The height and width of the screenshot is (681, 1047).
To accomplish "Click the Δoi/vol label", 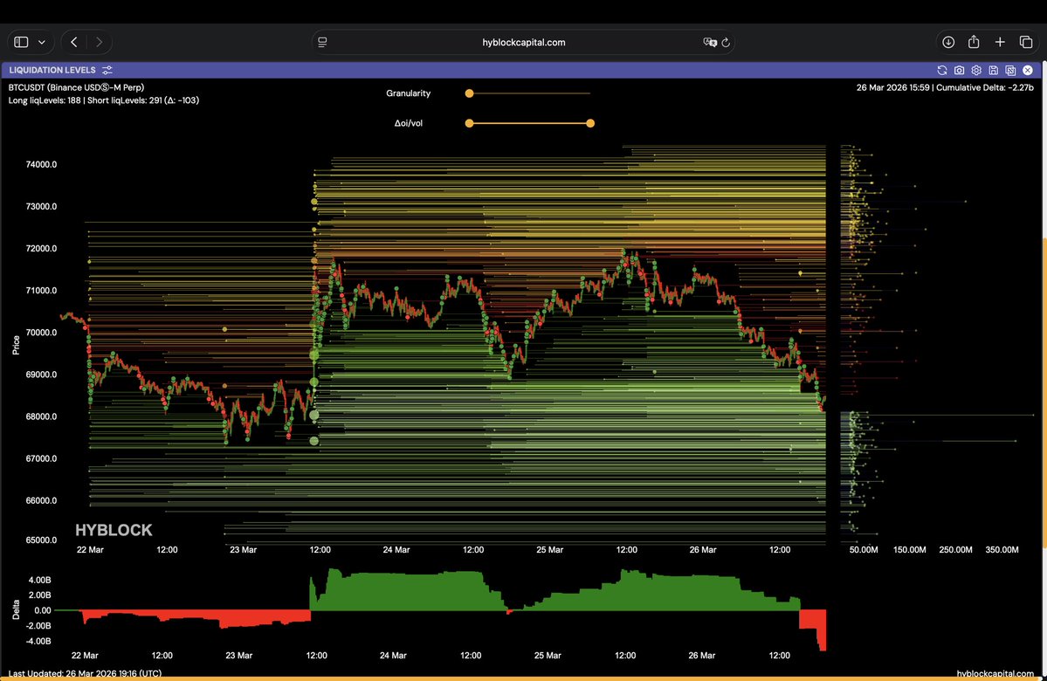I will pos(408,123).
